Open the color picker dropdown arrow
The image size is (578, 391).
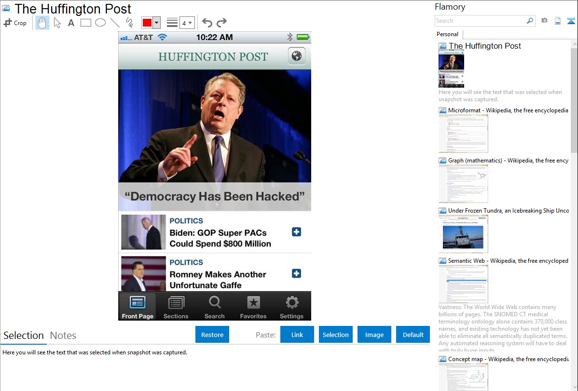pos(157,23)
